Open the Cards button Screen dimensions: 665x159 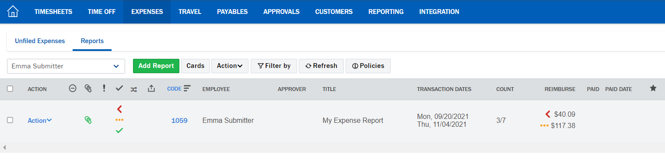tap(196, 66)
